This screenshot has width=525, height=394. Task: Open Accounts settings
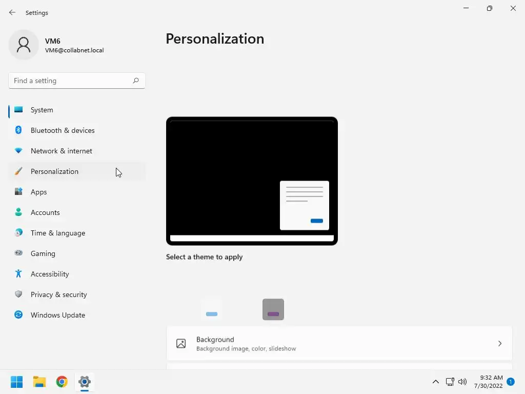77,212
